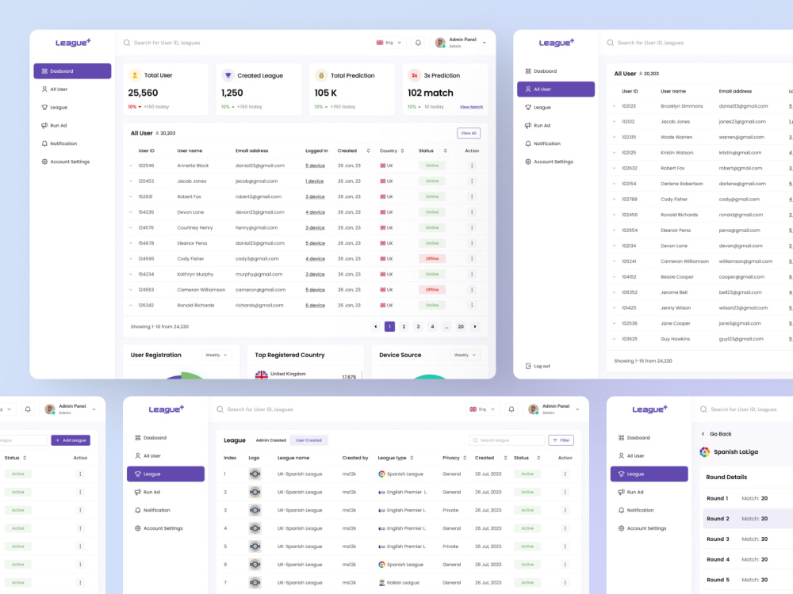Open action menu for League index 1 row
This screenshot has height=594, width=793.
(x=565, y=474)
